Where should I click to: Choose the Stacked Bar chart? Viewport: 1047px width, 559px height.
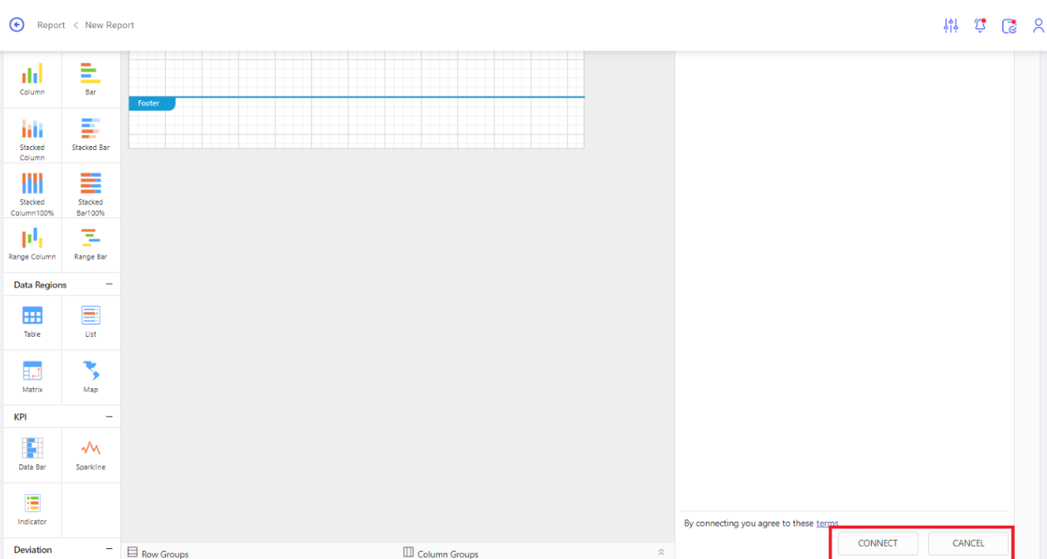pyautogui.click(x=90, y=135)
